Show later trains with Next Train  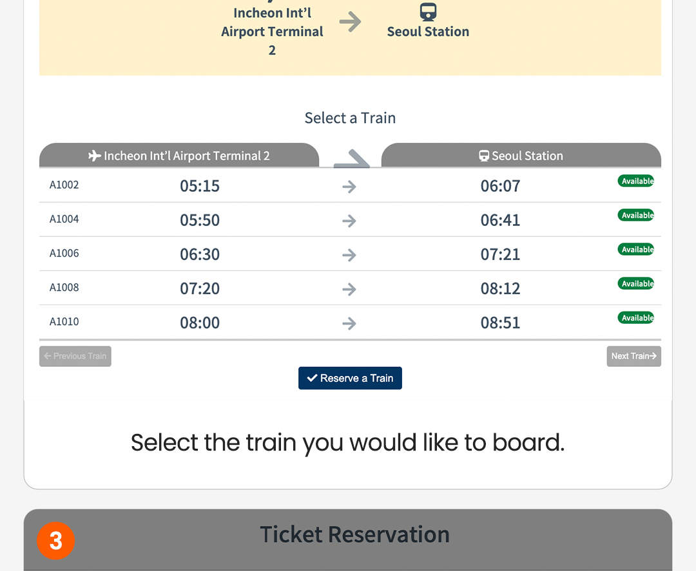point(633,356)
